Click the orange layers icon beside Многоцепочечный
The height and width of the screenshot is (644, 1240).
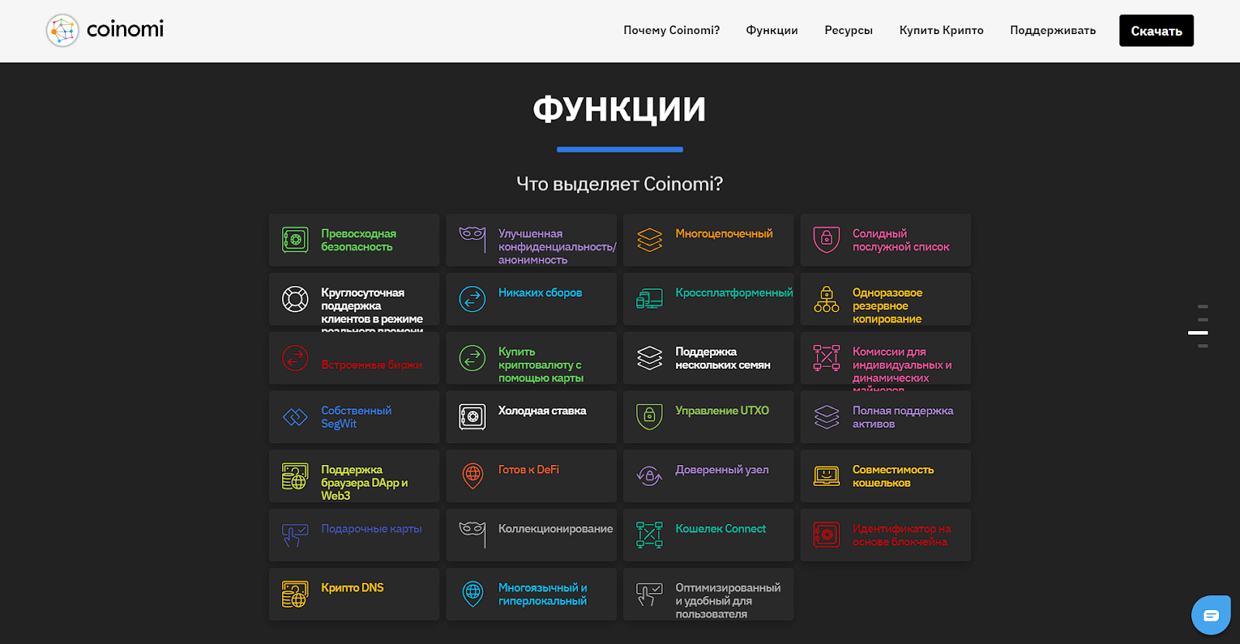pos(649,240)
